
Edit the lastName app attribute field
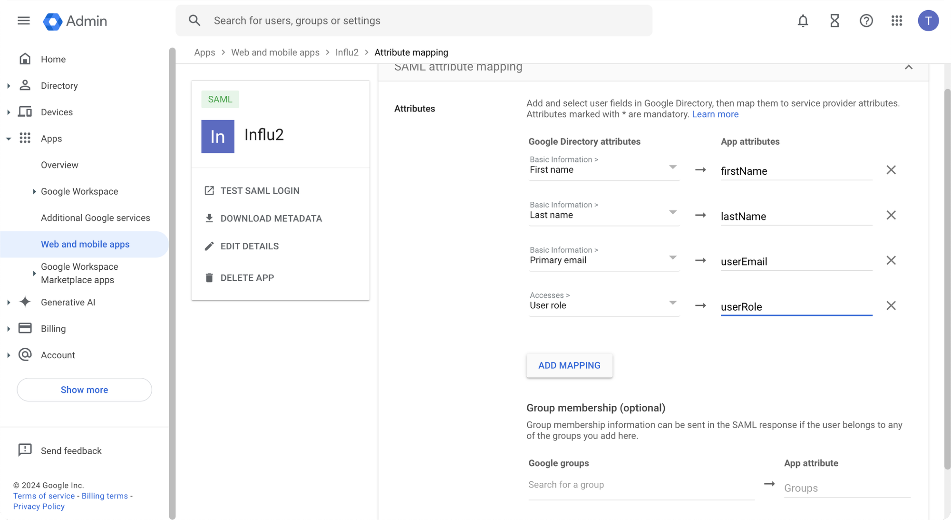point(796,216)
